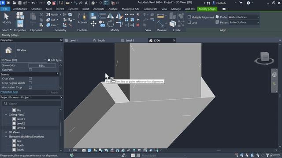Open the Default 3D View house icon

coord(93,3)
